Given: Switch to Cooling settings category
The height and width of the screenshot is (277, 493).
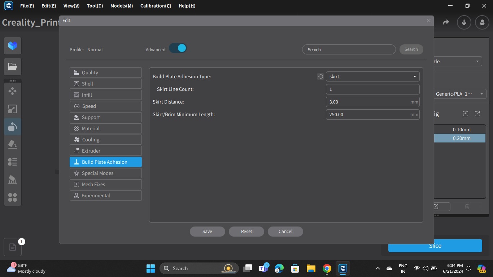Looking at the screenshot, I should coord(106,140).
